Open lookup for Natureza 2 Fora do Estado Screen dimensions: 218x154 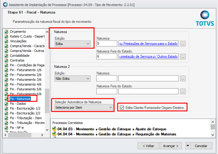point(183,92)
